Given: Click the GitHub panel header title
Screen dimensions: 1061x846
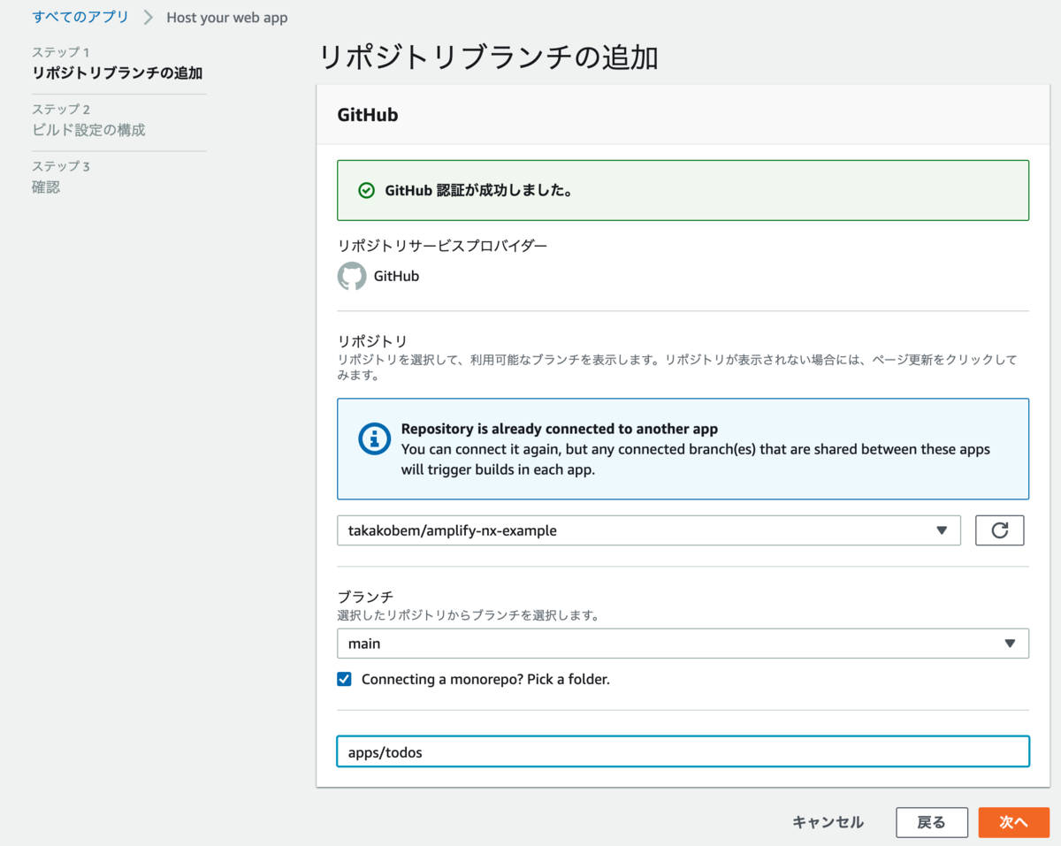Looking at the screenshot, I should (x=368, y=115).
